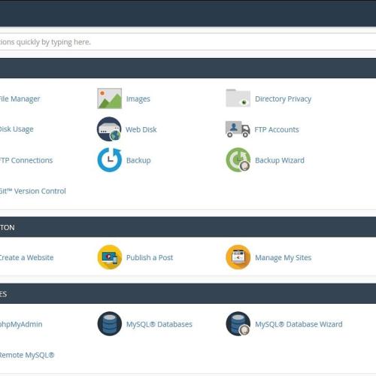Open the Web Disk icon

tap(109, 129)
